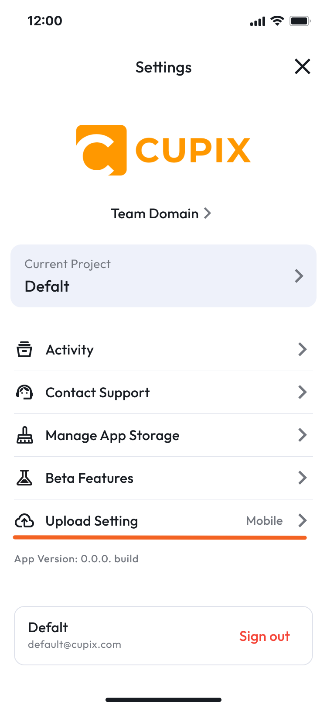Open Beta Features menu item

pos(163,478)
